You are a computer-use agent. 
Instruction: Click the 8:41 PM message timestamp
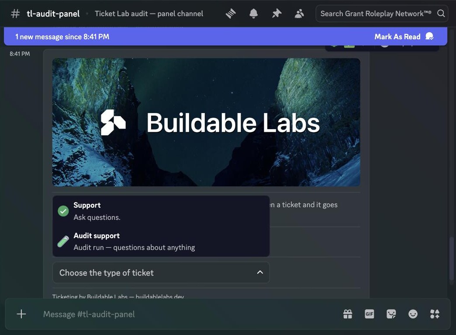pos(20,54)
